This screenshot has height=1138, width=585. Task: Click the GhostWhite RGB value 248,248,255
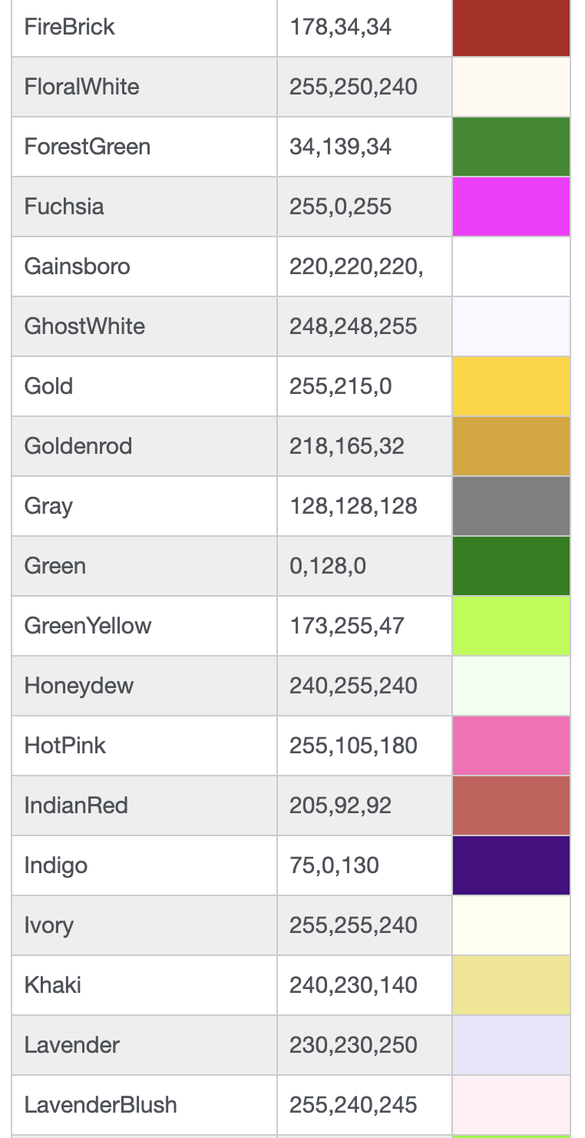tap(353, 326)
